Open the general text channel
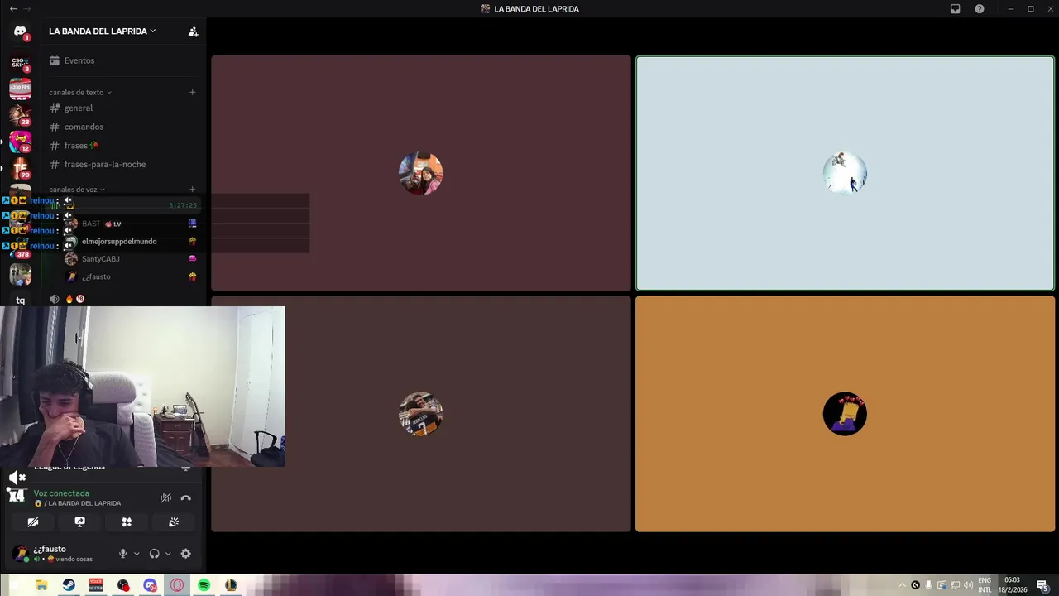Image resolution: width=1059 pixels, height=596 pixels. 122,108
